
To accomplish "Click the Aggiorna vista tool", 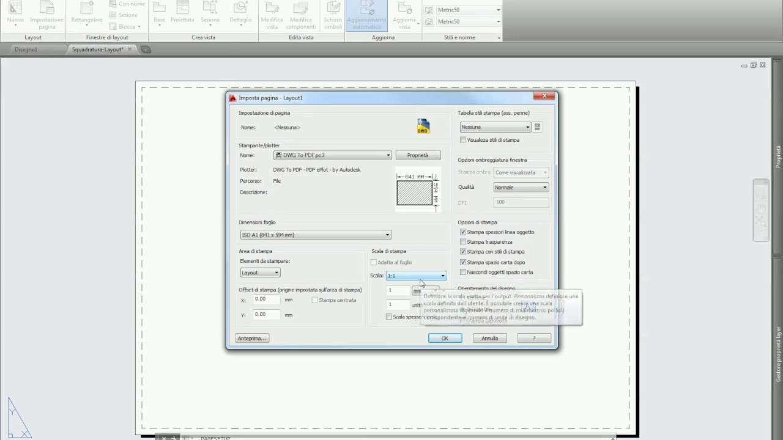I will coord(404,15).
